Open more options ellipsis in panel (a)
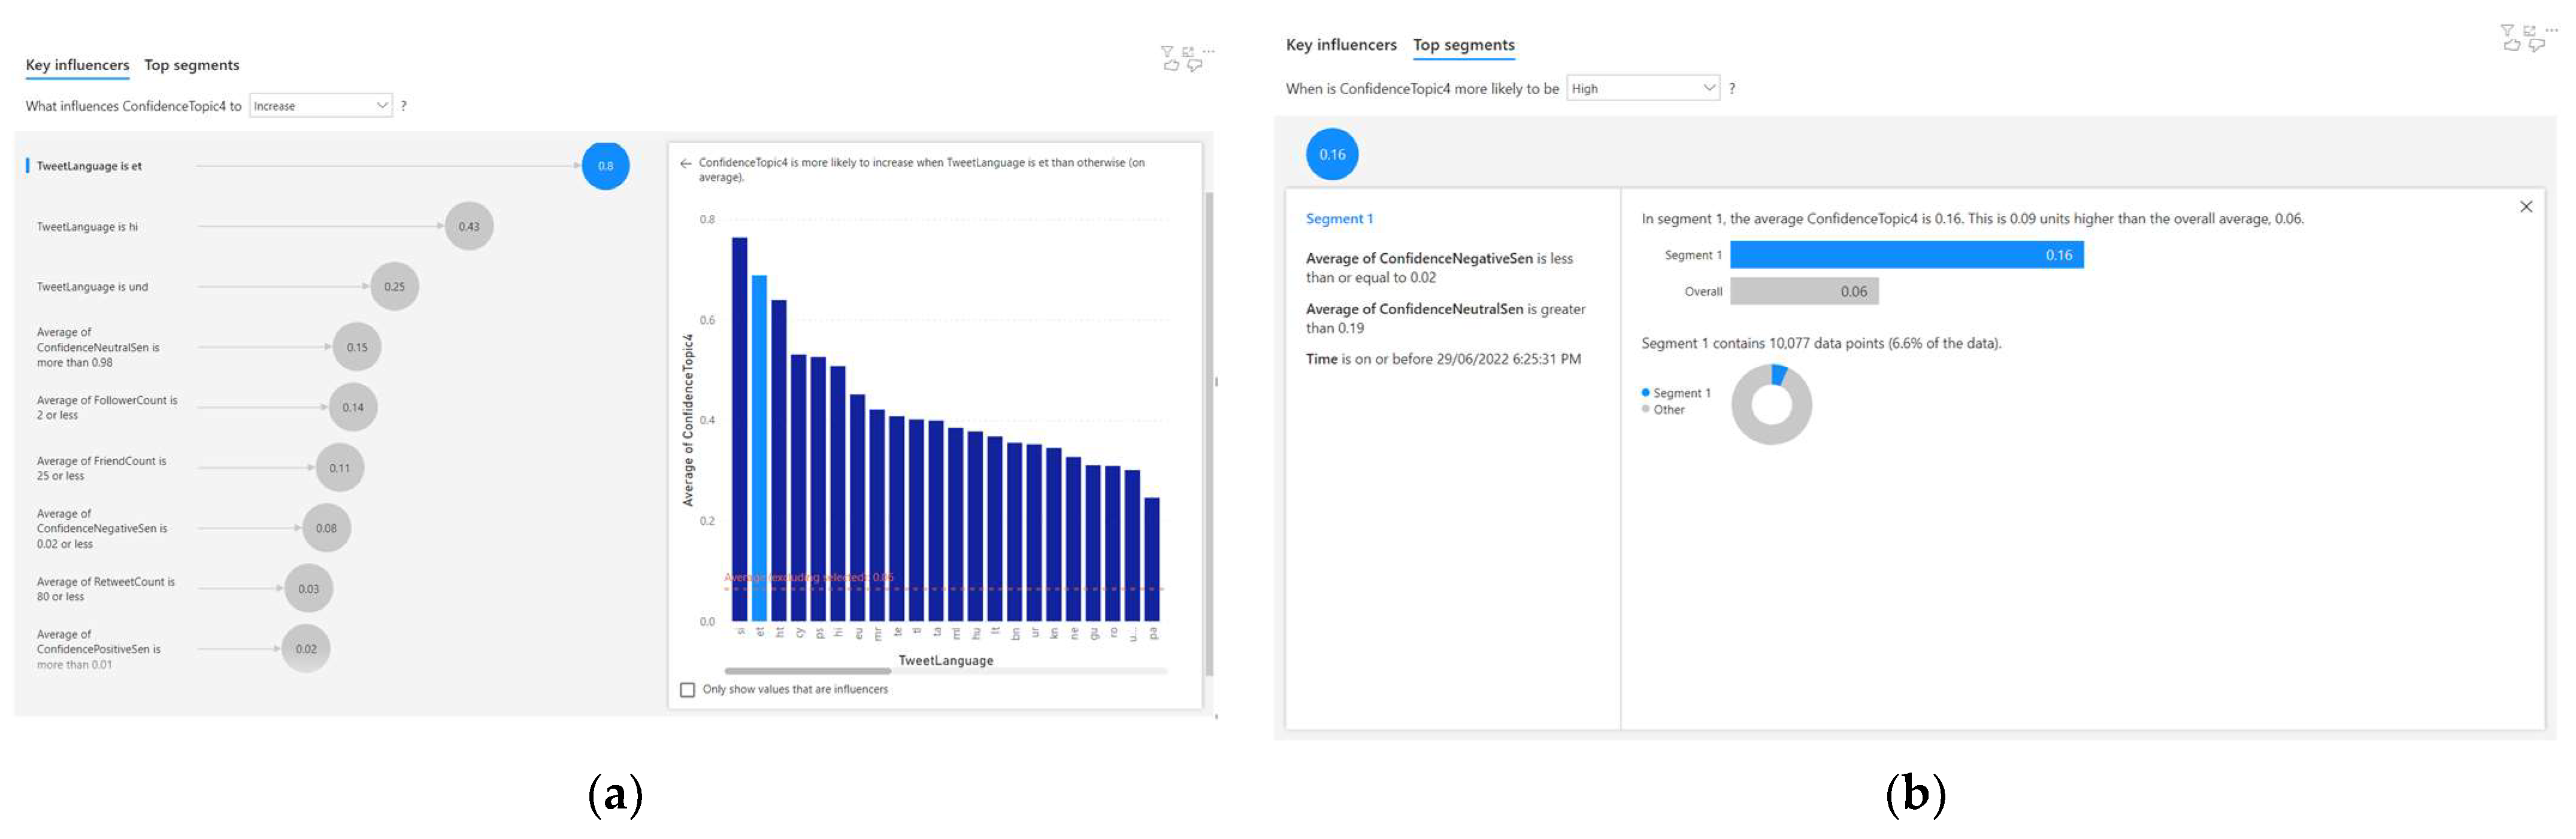This screenshot has height=839, width=2576. click(x=1209, y=51)
